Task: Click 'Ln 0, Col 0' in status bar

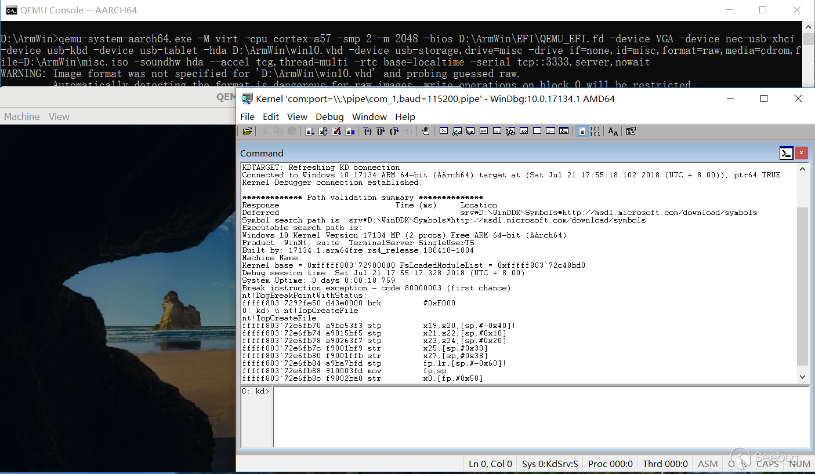Action: click(x=491, y=464)
